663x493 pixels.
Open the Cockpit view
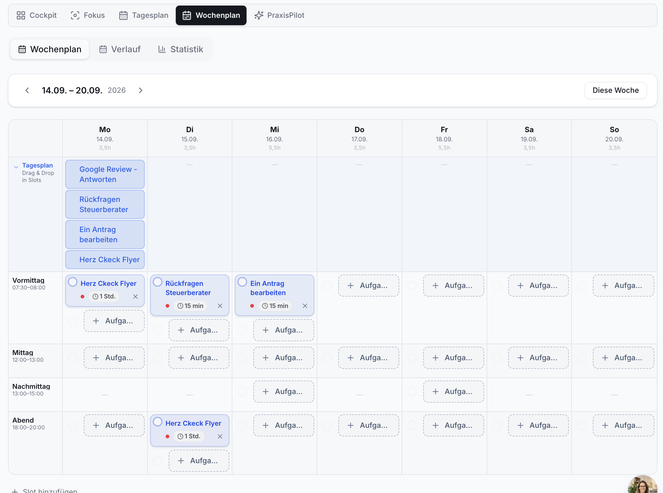[37, 15]
